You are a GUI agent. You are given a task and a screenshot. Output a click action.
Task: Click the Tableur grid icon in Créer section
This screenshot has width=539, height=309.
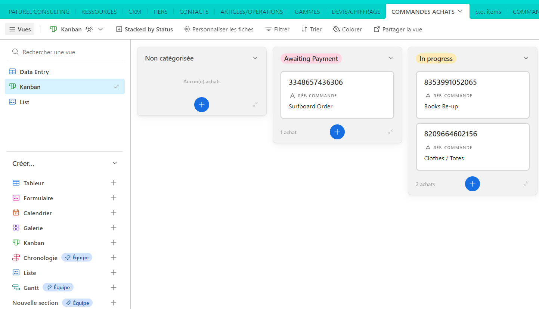pyautogui.click(x=15, y=183)
